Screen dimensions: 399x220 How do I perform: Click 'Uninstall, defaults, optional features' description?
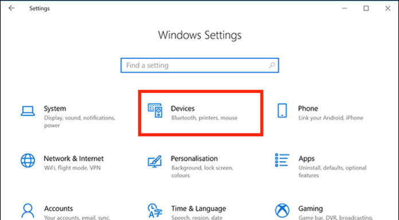pyautogui.click(x=332, y=171)
